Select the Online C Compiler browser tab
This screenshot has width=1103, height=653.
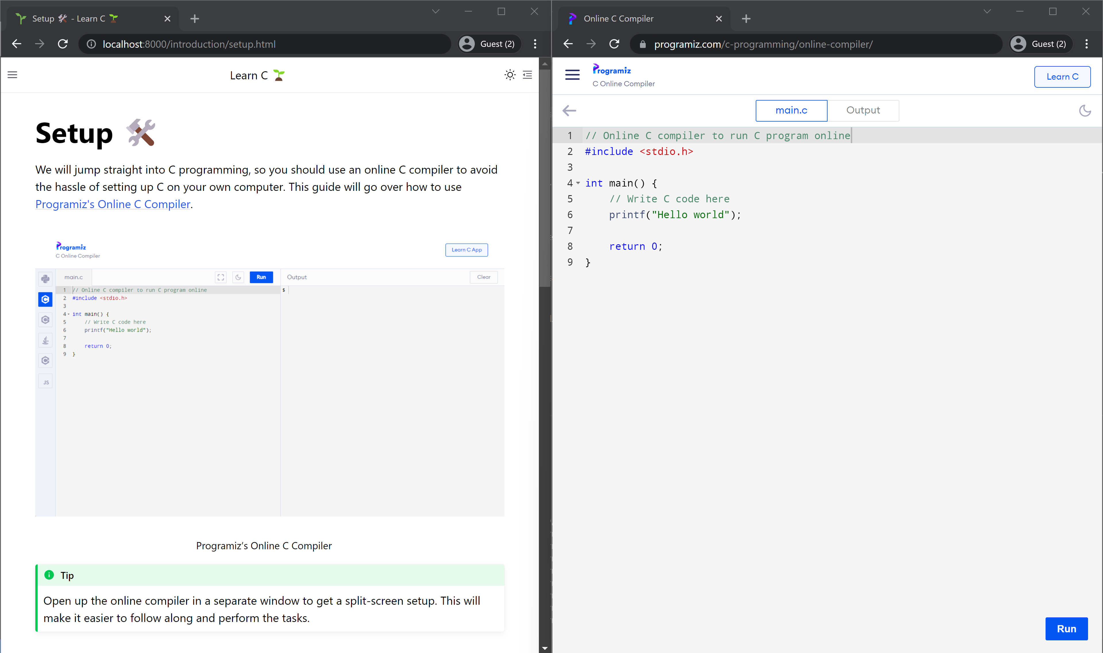[644, 19]
